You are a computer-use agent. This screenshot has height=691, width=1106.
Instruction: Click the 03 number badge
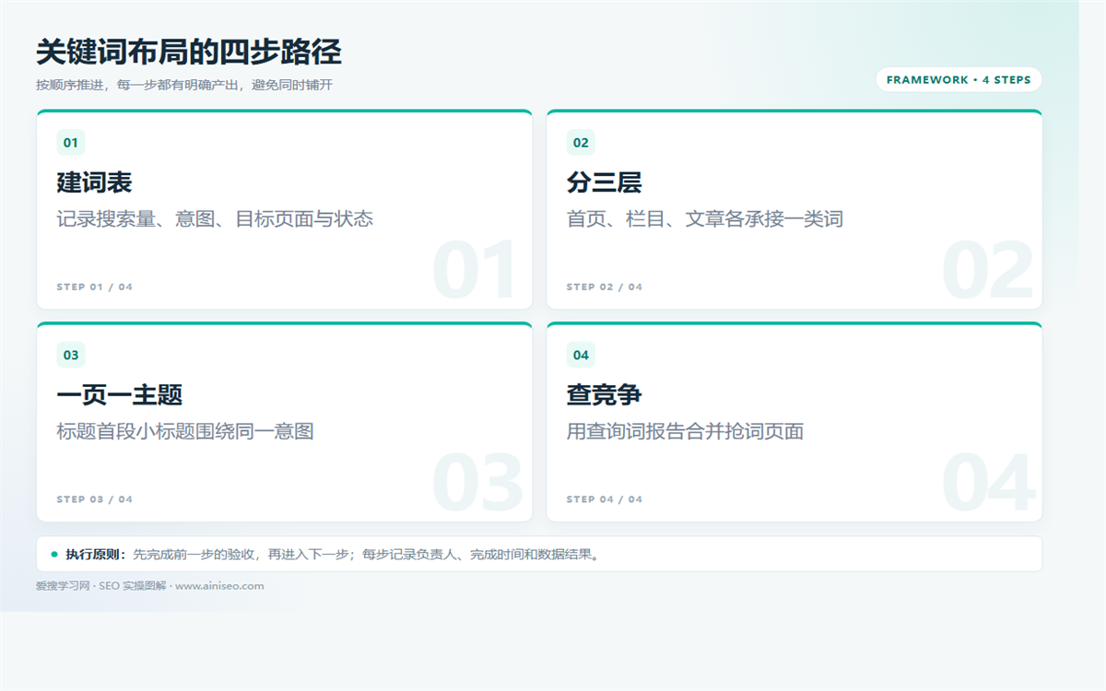[x=71, y=355]
